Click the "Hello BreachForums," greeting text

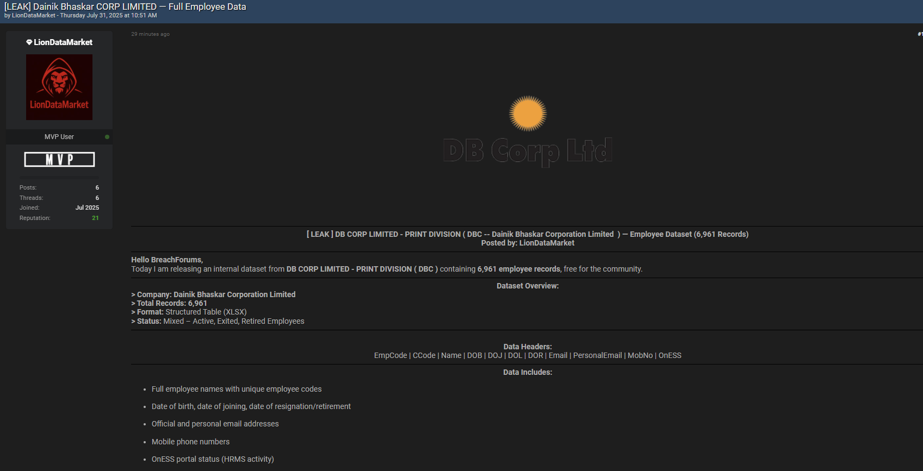[x=167, y=260]
